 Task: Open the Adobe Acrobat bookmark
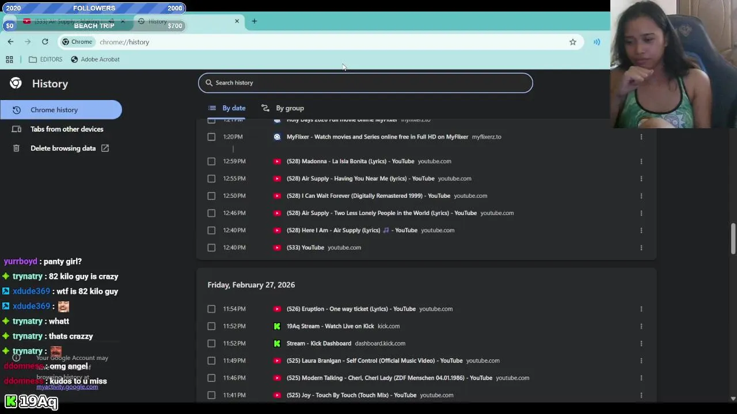(95, 59)
